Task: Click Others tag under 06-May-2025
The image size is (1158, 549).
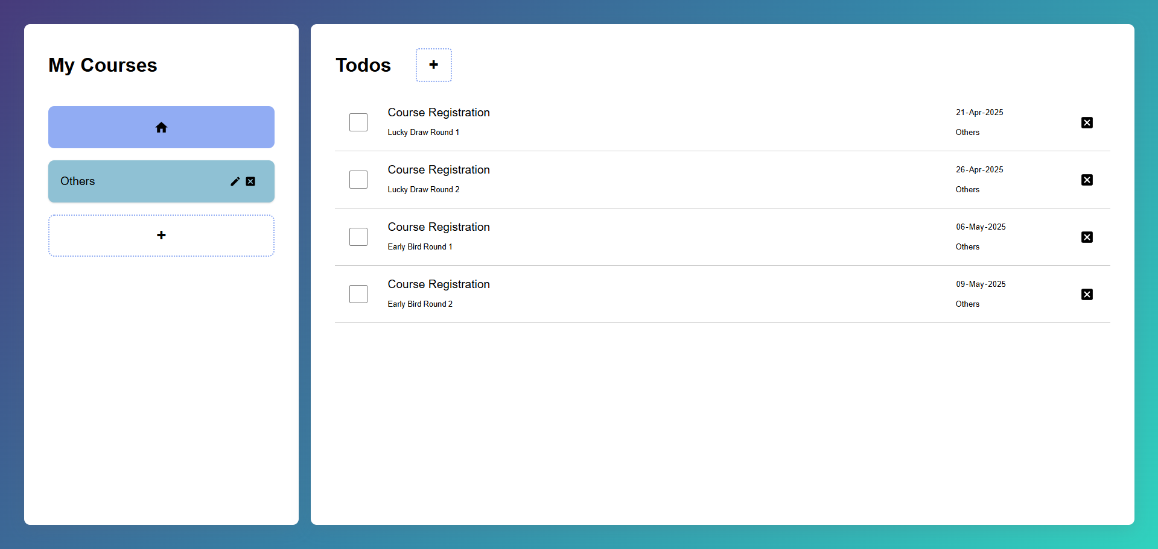Action: [x=967, y=247]
